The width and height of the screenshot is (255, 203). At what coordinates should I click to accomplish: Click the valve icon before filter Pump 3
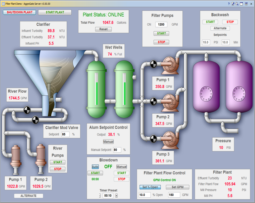(153, 139)
